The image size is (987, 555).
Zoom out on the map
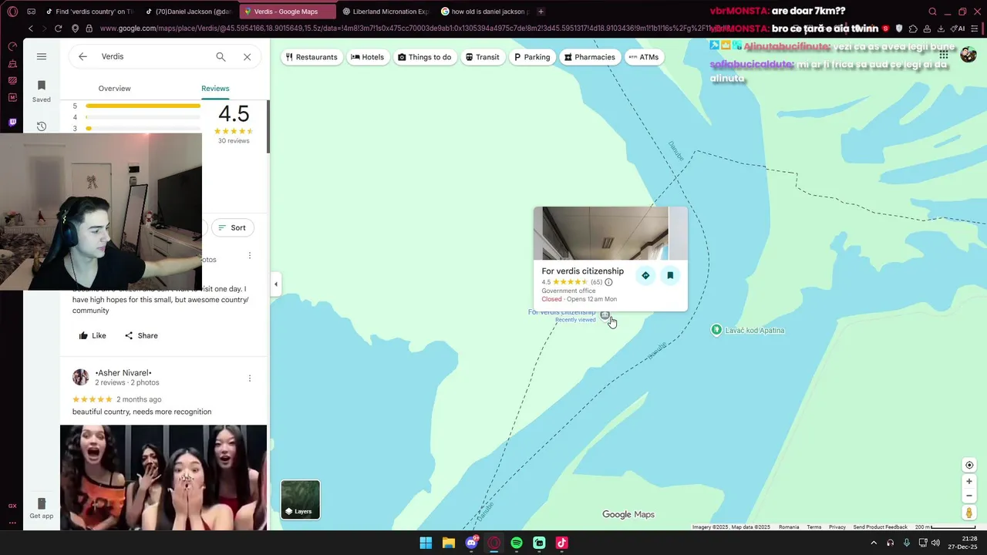tap(969, 496)
